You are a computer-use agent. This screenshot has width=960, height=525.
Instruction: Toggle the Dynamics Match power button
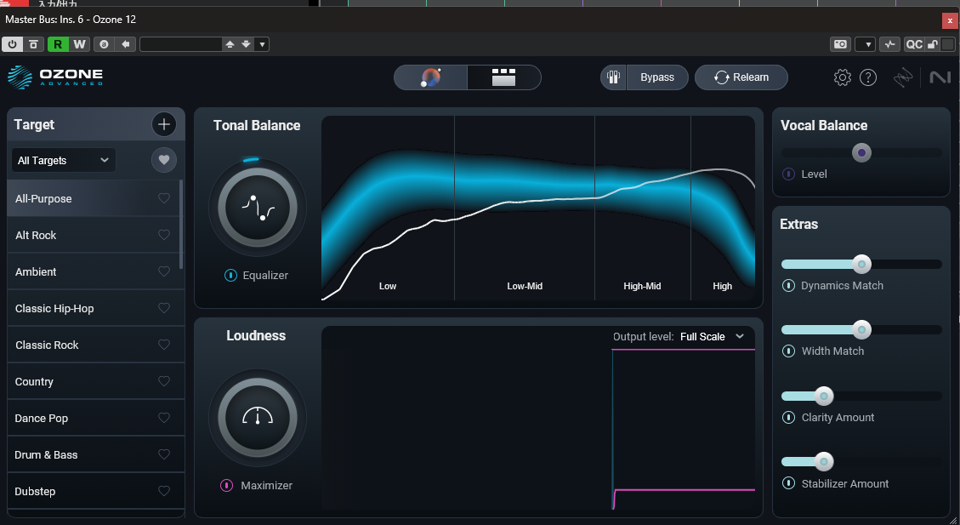[x=788, y=285]
